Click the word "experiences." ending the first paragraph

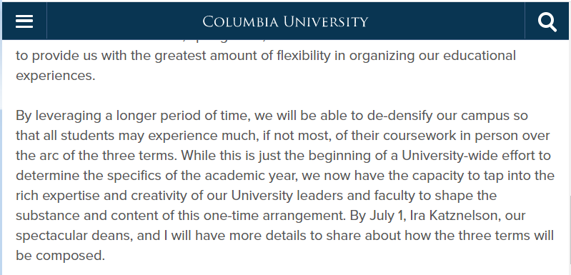[55, 76]
